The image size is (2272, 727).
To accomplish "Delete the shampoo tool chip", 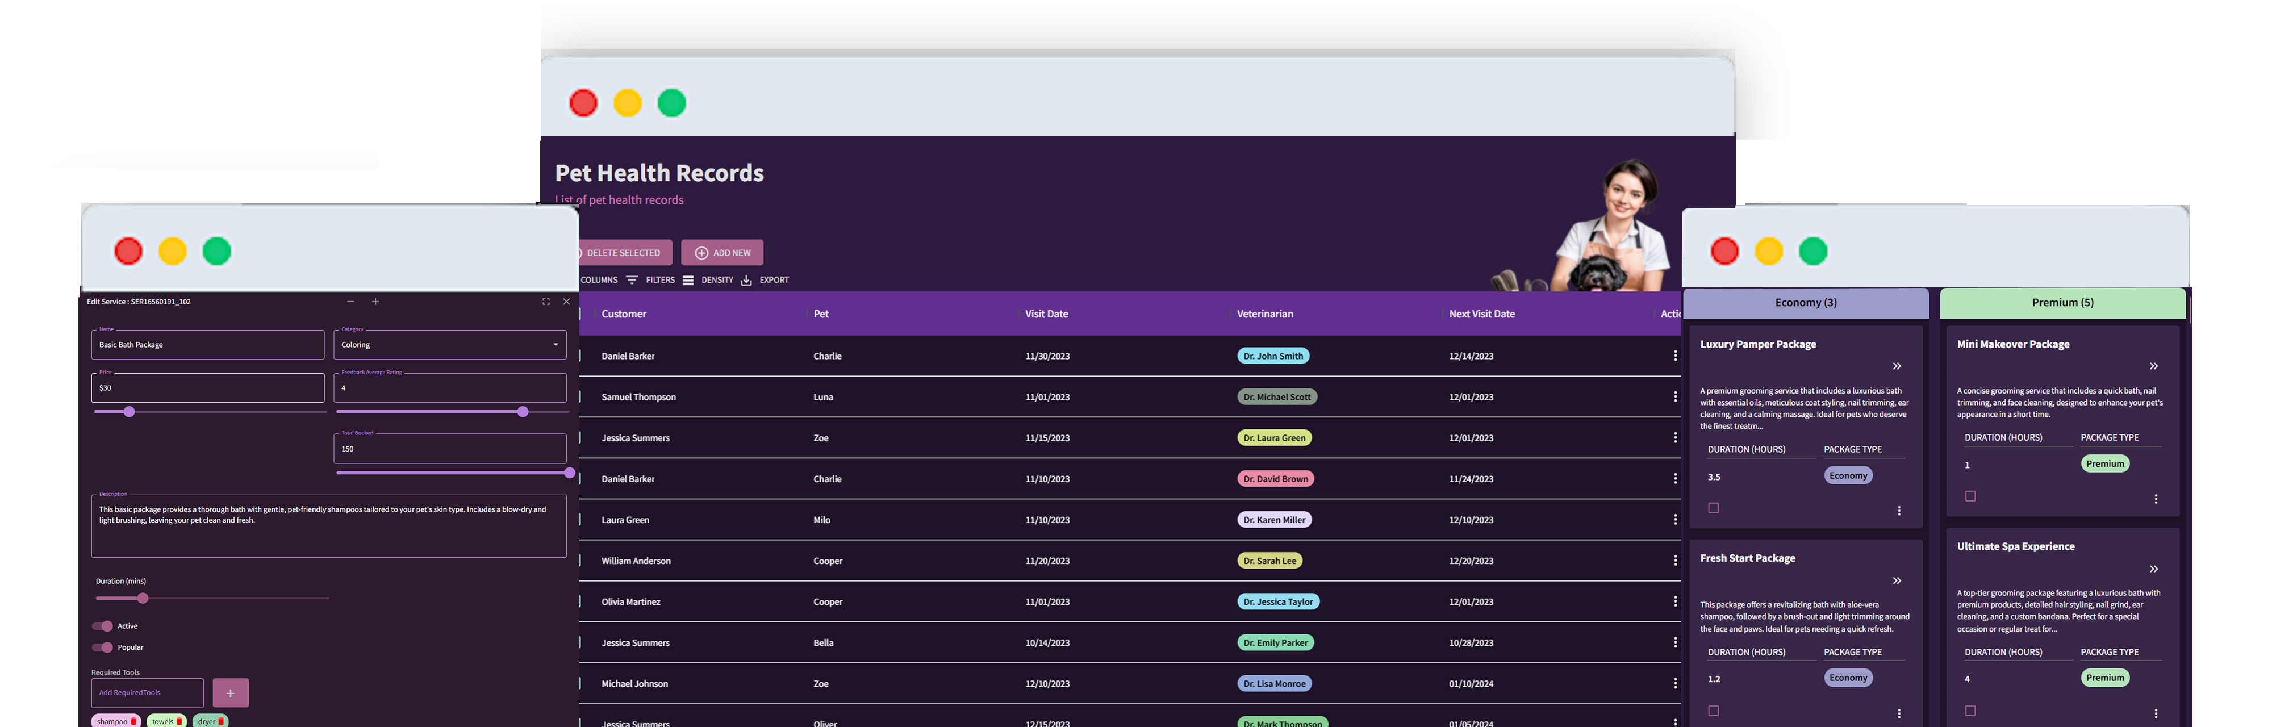I will point(133,722).
